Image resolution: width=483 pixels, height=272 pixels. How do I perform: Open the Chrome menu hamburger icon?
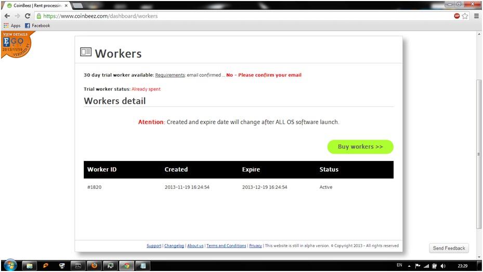point(476,16)
